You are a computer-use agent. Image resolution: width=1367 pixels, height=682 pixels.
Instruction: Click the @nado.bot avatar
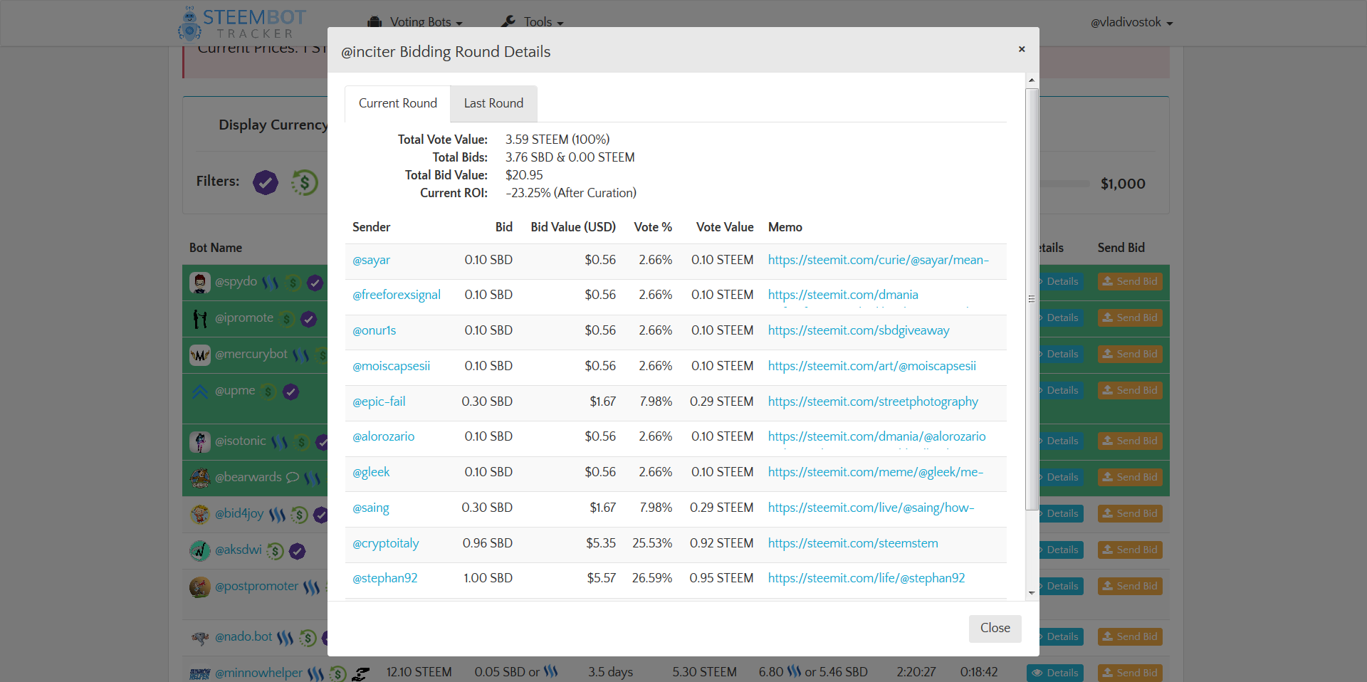(x=200, y=637)
